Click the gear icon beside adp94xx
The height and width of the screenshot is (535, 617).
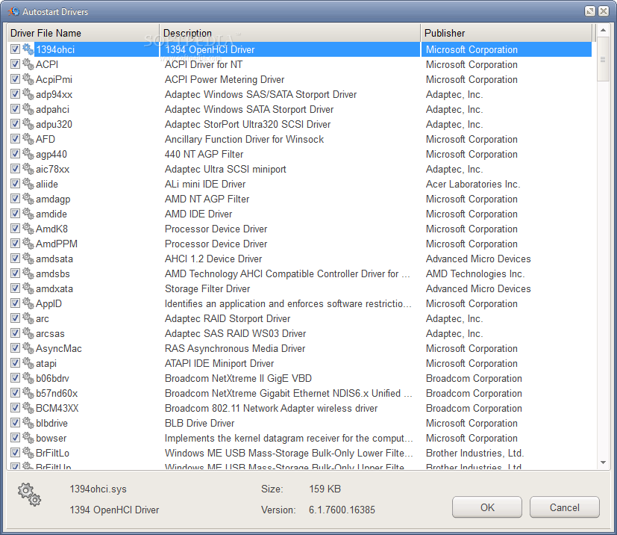(28, 94)
